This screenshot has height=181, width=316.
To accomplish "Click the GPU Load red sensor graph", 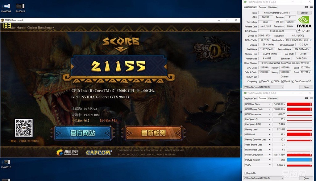I will pos(299,134).
